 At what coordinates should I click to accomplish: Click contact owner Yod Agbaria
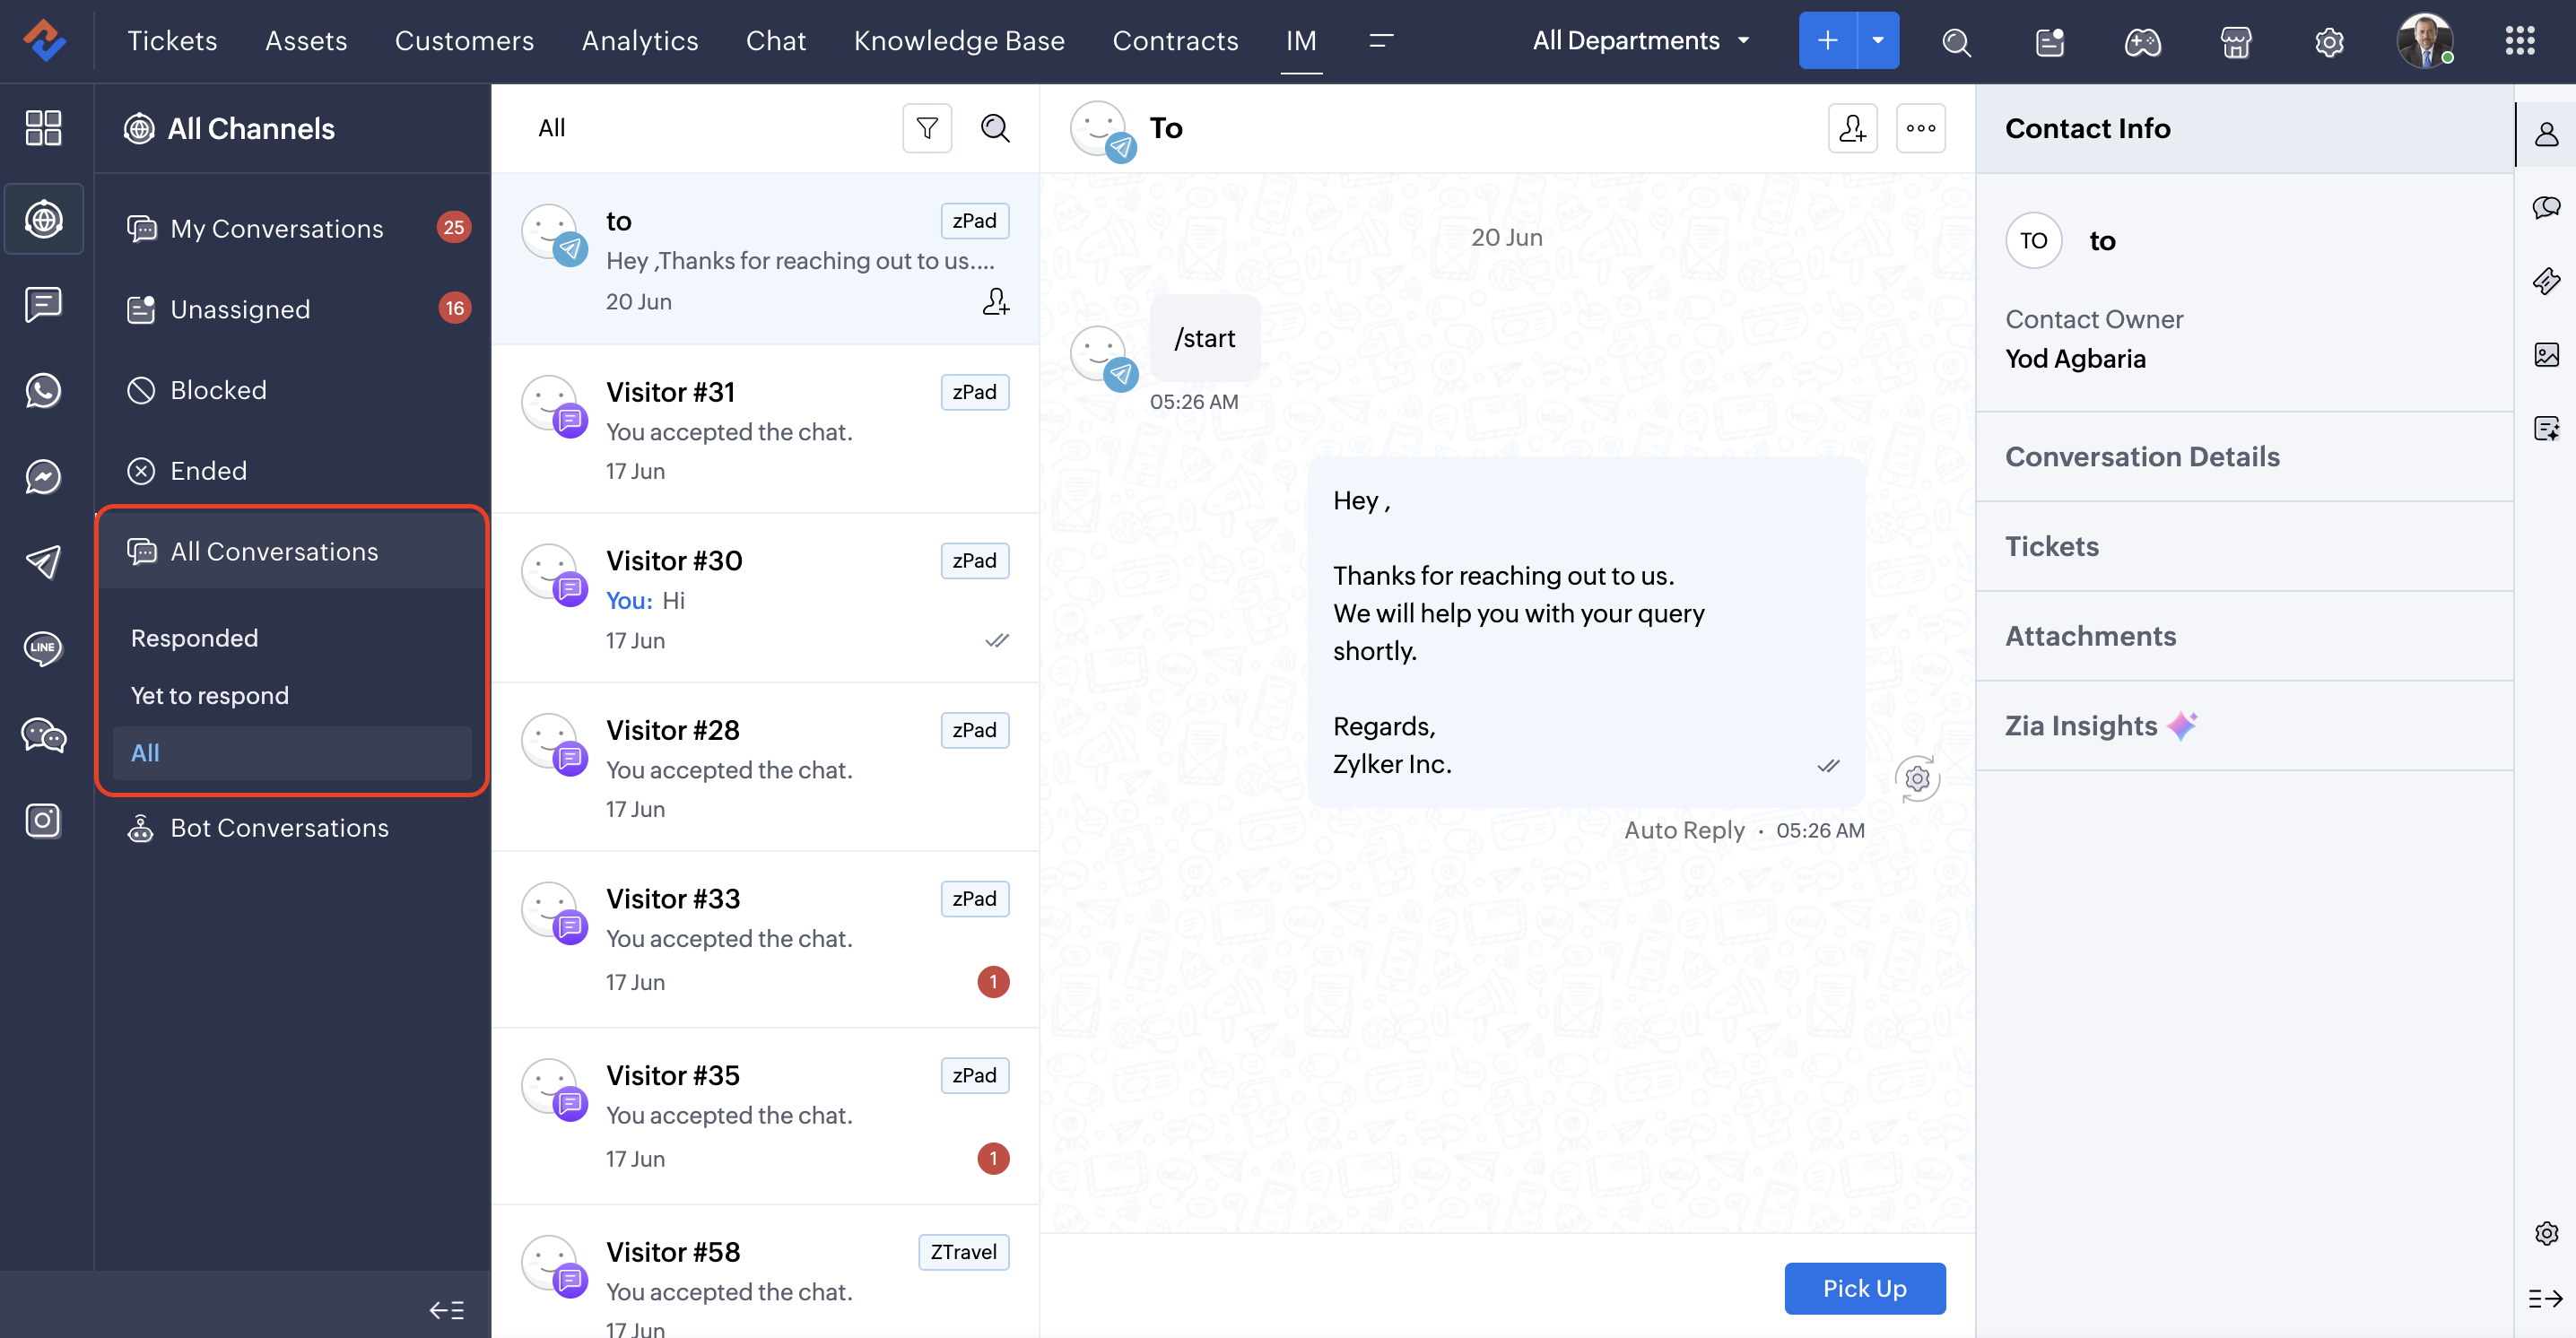[2075, 359]
